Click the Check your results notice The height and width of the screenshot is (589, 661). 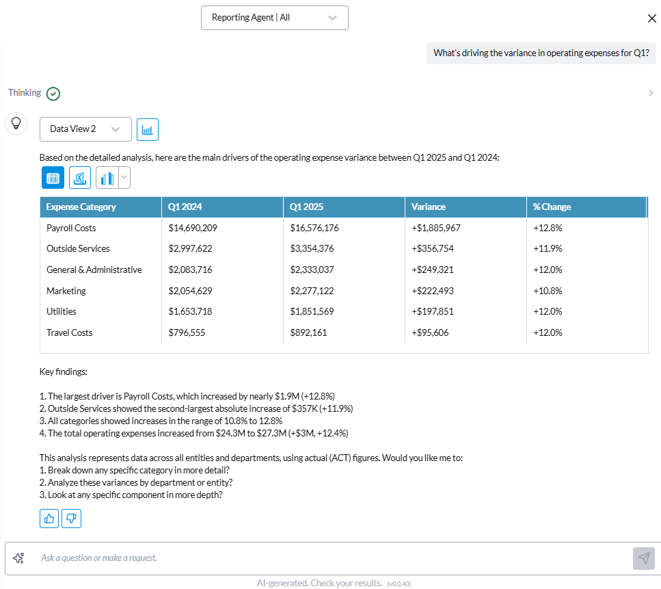(319, 582)
